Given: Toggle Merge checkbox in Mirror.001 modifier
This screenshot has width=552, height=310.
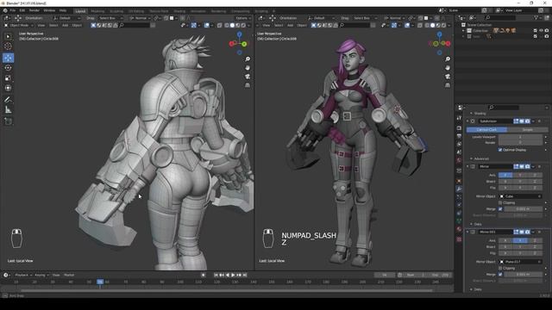Looking at the screenshot, I should 500,275.
